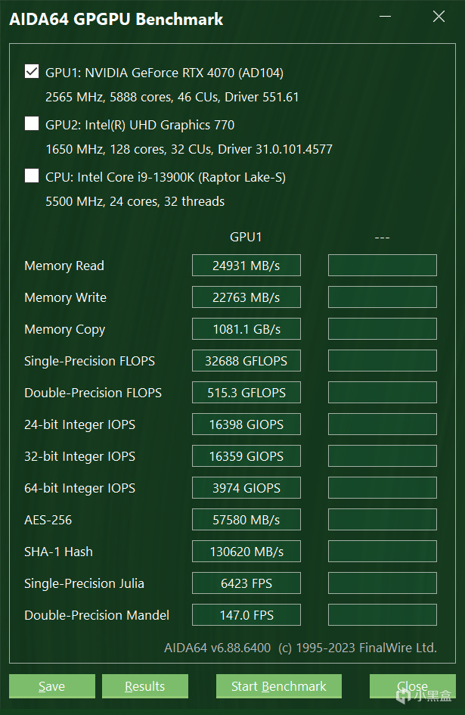
Task: Click the Double-Precision Mandel 147.0 FPS result
Action: point(246,615)
